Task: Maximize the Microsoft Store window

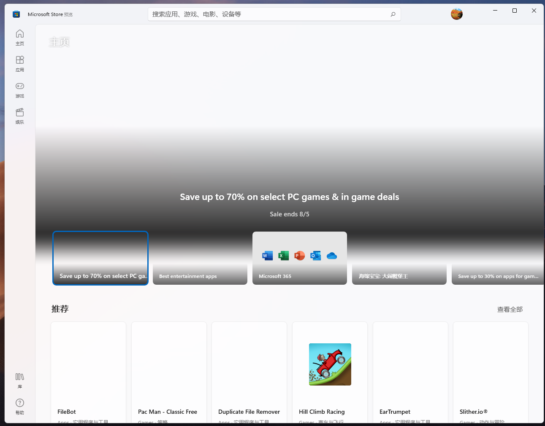Action: [x=515, y=11]
